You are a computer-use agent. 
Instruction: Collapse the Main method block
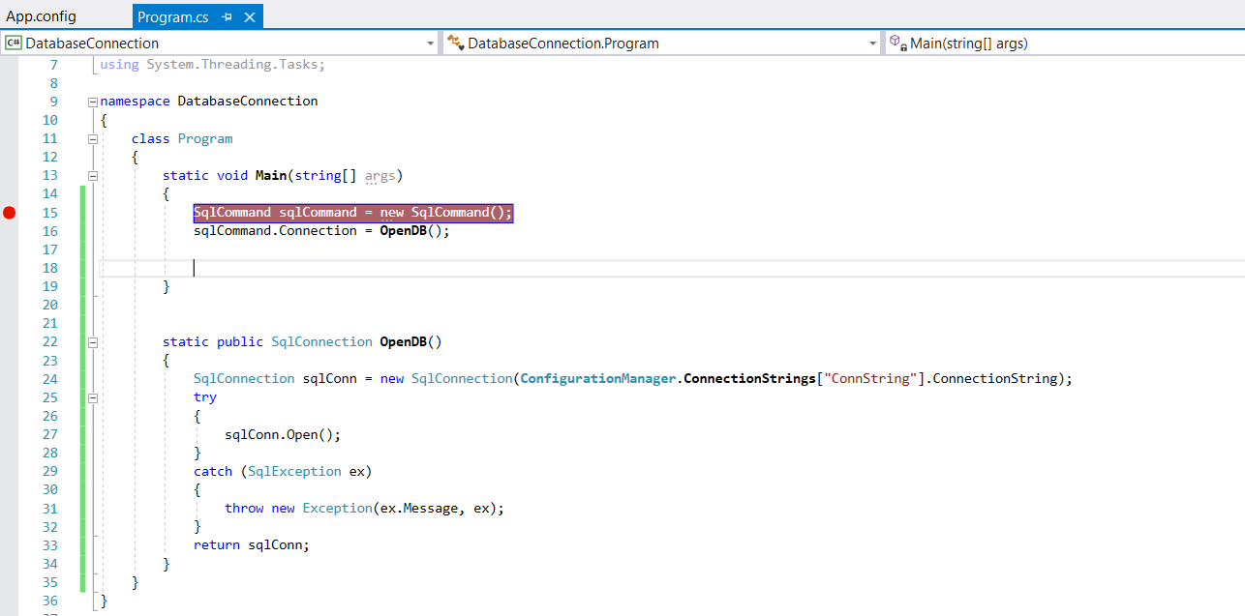click(93, 176)
